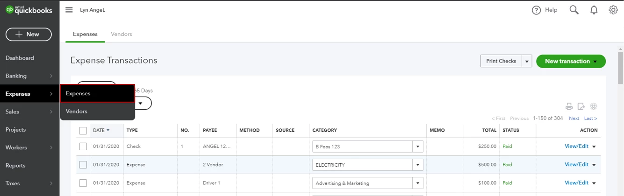Open the top-right settings gear
Image resolution: width=624 pixels, height=196 pixels.
point(613,10)
